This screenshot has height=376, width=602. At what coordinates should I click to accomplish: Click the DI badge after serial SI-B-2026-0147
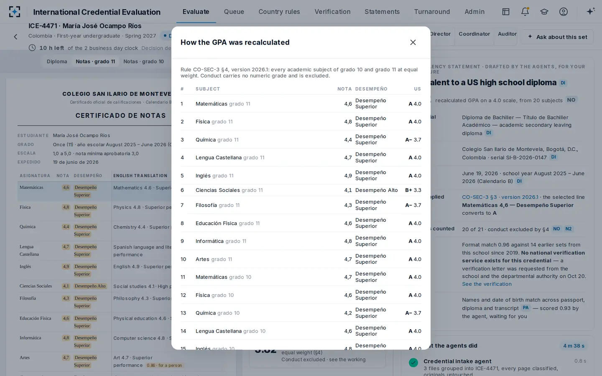(x=554, y=157)
